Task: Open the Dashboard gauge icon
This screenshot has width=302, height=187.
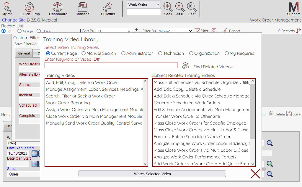Action: pos(58,7)
